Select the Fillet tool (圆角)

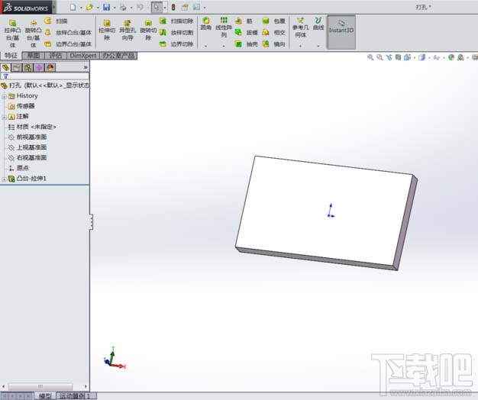[x=205, y=24]
